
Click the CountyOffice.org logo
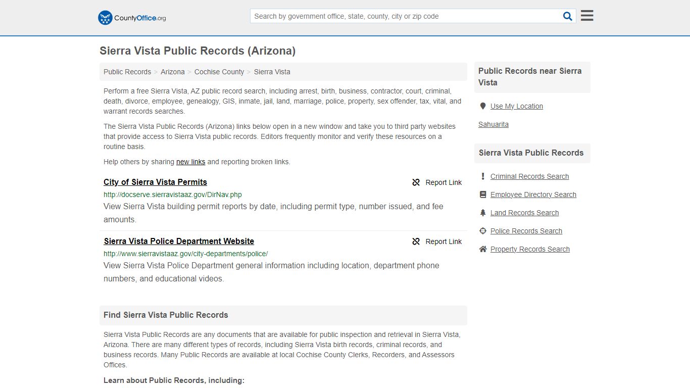click(132, 18)
